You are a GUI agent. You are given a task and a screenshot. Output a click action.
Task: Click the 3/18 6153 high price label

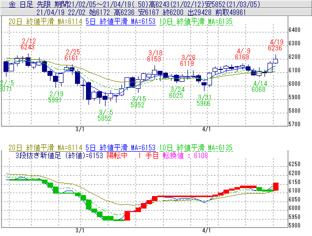pos(154,56)
